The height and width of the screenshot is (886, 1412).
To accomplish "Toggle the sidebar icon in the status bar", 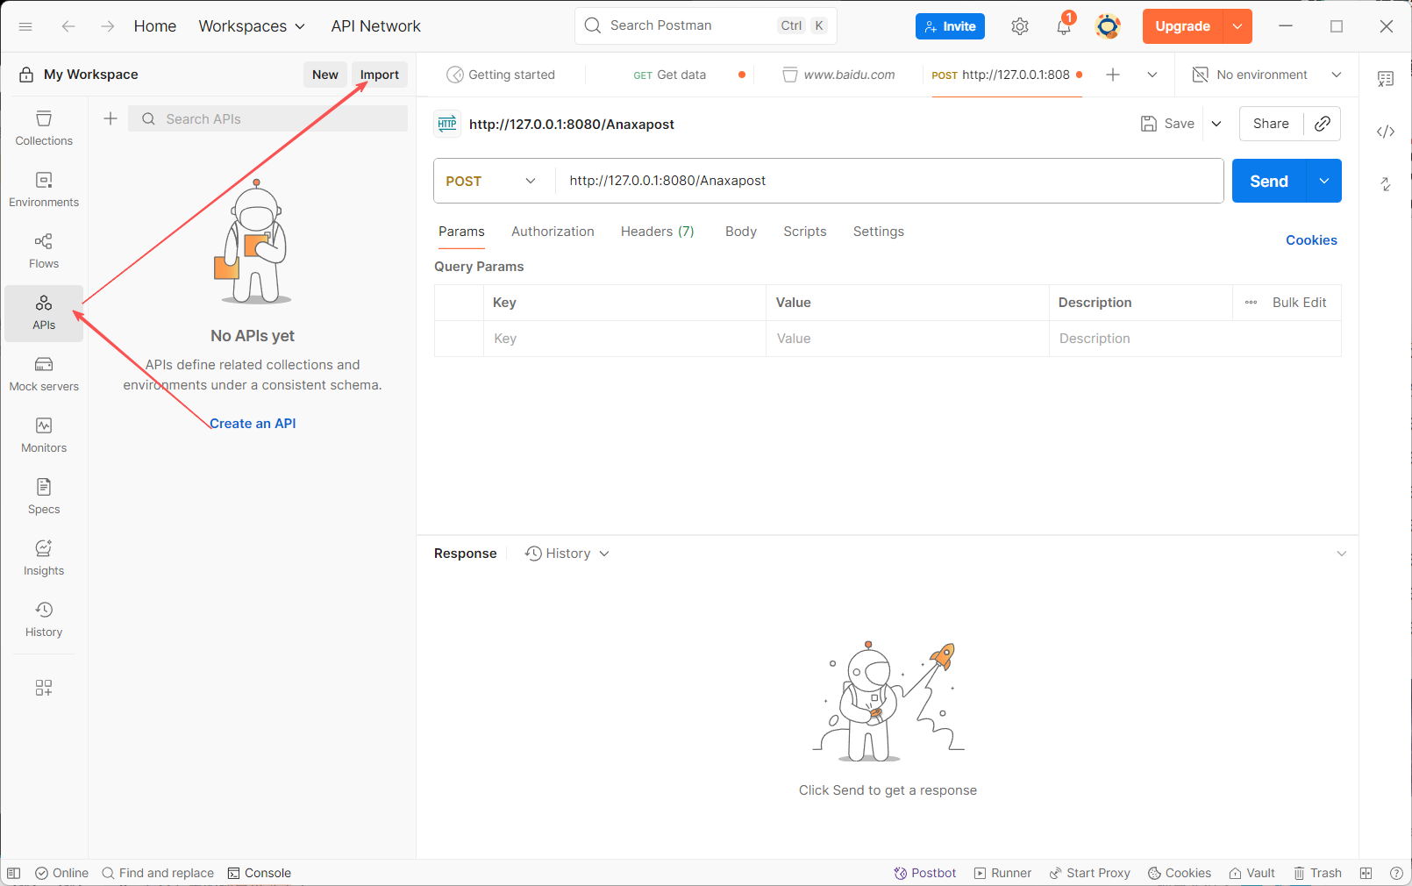I will [x=14, y=873].
